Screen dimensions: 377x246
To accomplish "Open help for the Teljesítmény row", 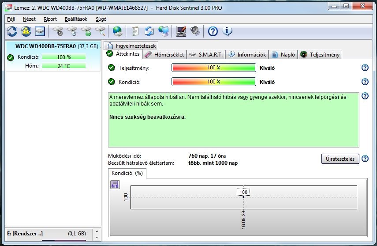I will tap(365, 68).
